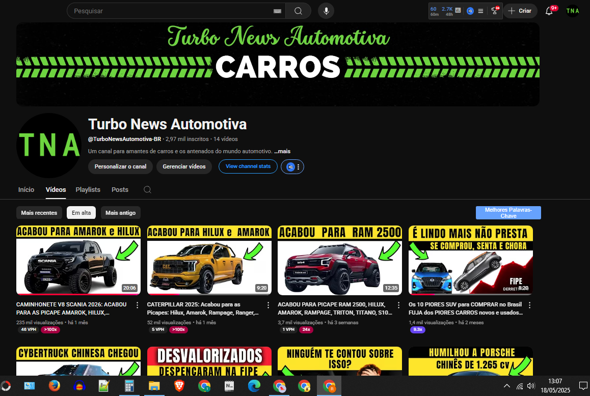Click the 5 VPH badge
Image resolution: width=590 pixels, height=396 pixels.
(158, 329)
